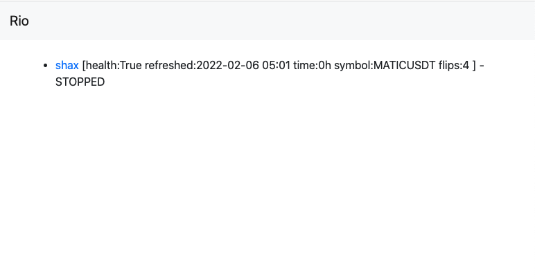Click the 05:01 refresh time
Image resolution: width=535 pixels, height=280 pixels.
[276, 65]
